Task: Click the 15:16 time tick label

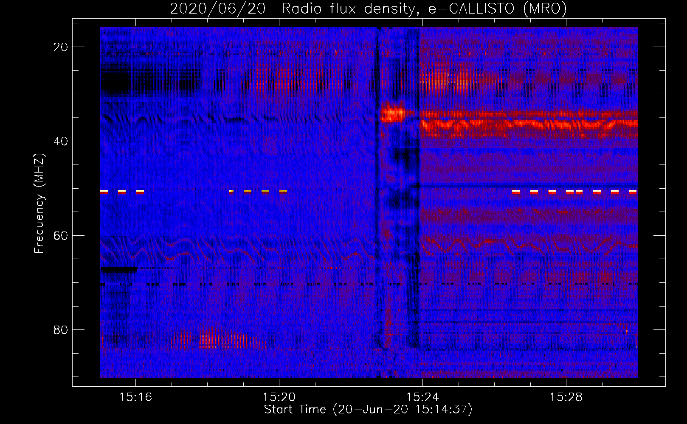Action: point(135,397)
